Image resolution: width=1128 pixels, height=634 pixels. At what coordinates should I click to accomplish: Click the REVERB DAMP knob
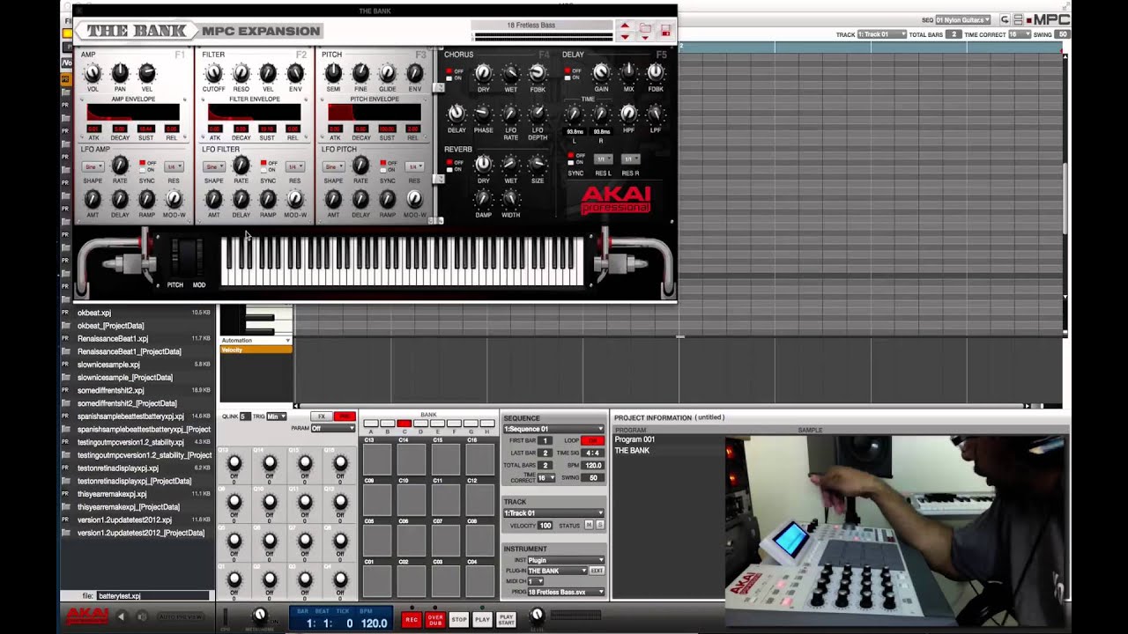point(483,198)
